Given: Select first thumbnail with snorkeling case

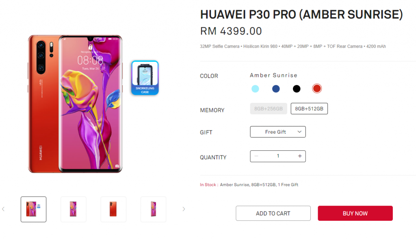Looking at the screenshot, I should pos(33,209).
